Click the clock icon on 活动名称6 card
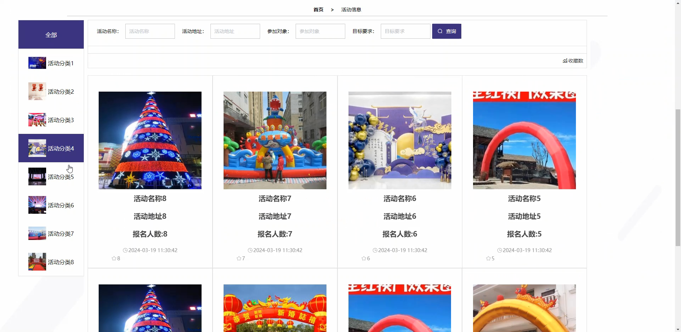 pos(375,250)
